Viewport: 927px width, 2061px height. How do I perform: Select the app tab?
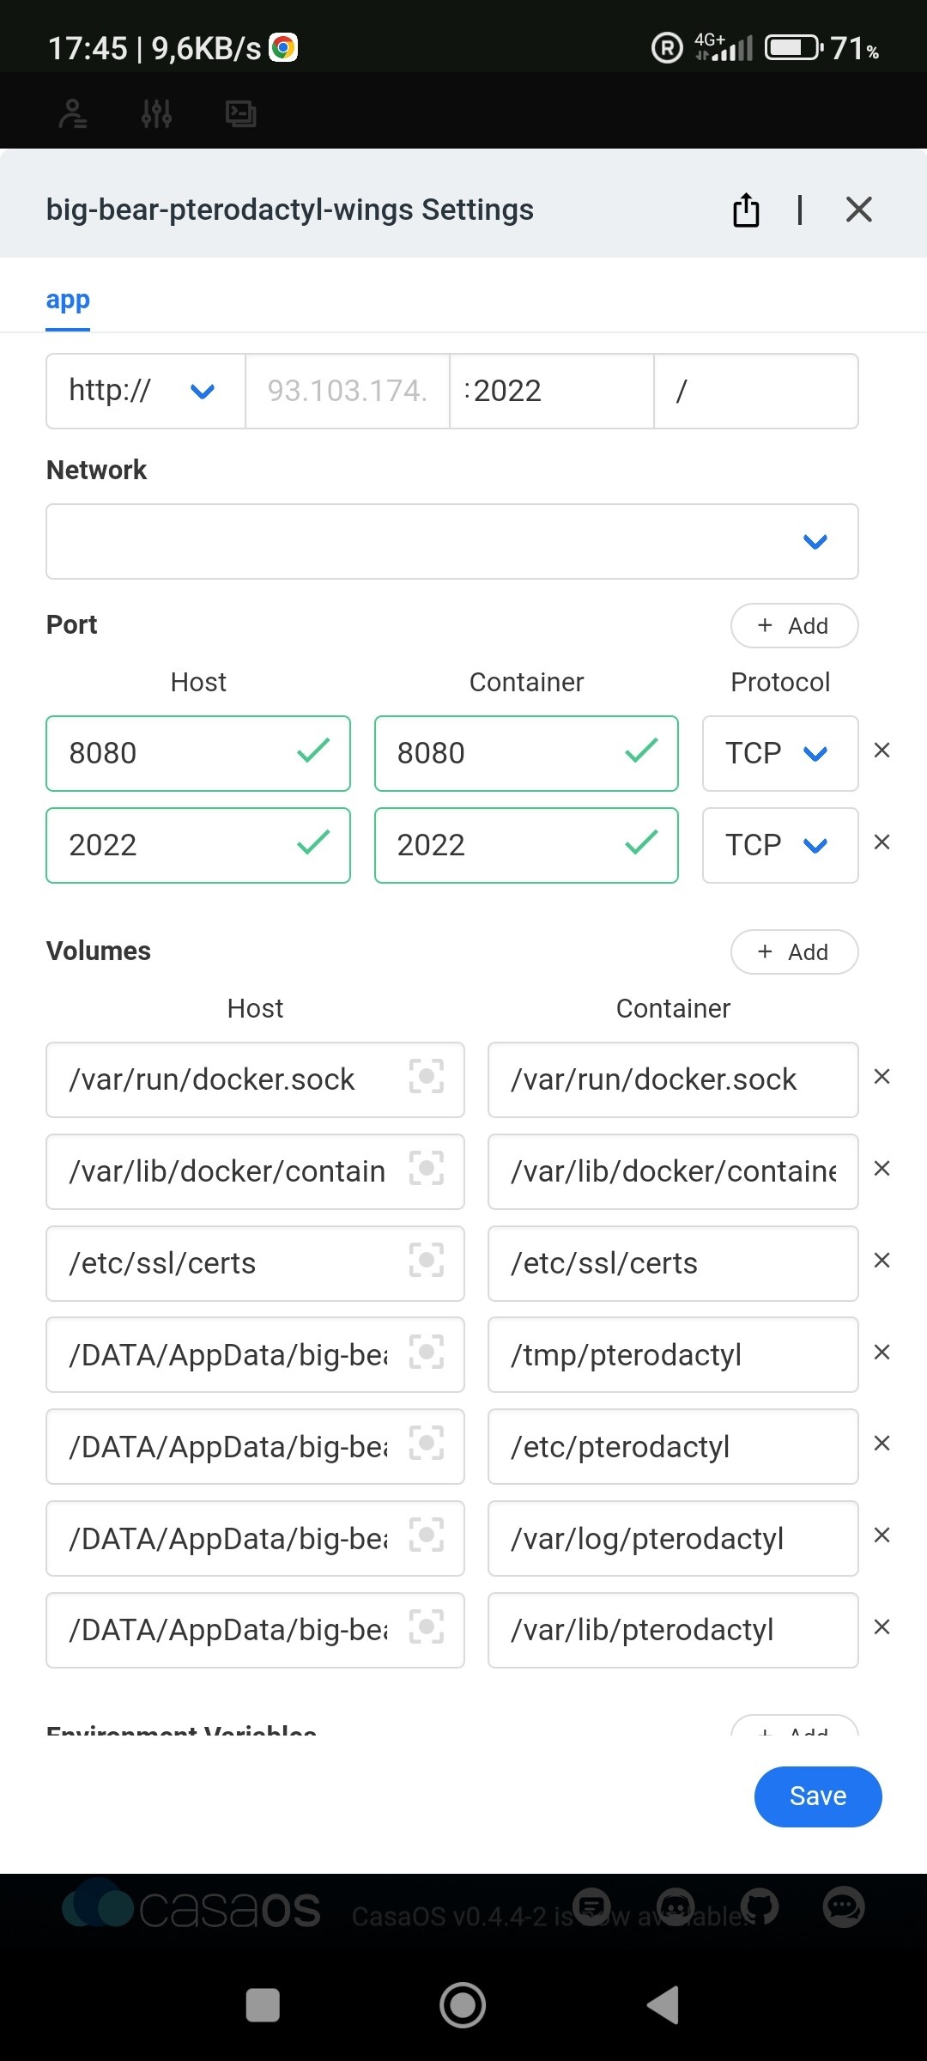pos(68,300)
